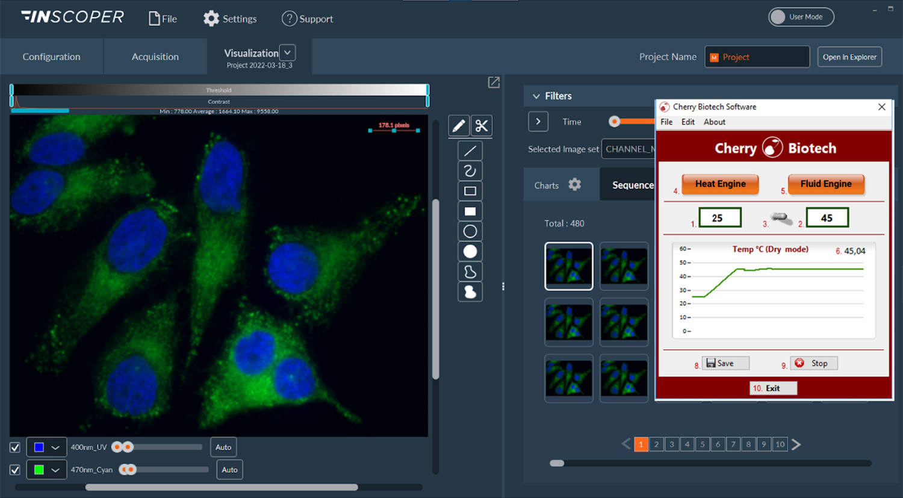Expand the Time filter arrow

coord(538,122)
